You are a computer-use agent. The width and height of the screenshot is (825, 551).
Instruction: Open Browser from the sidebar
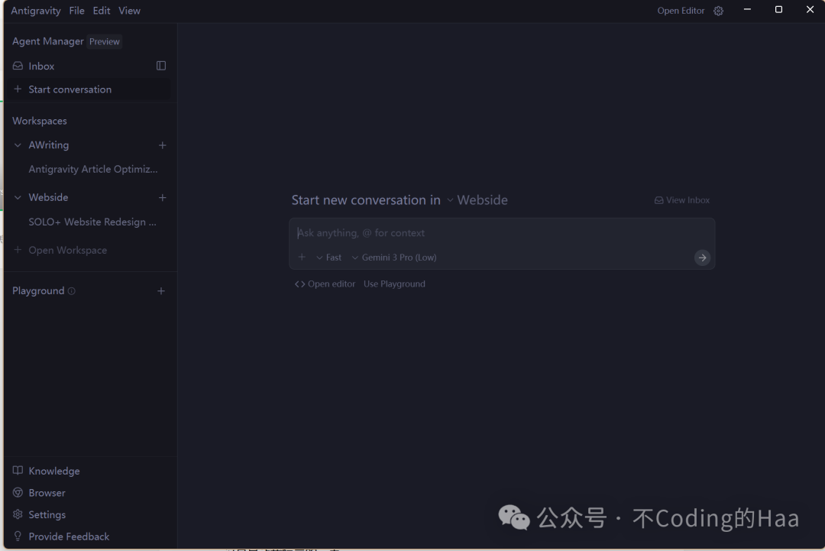point(47,493)
